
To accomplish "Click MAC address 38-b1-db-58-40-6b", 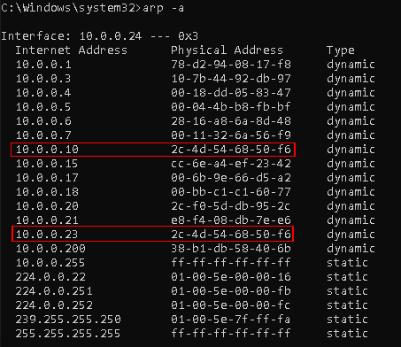I will 231,249.
